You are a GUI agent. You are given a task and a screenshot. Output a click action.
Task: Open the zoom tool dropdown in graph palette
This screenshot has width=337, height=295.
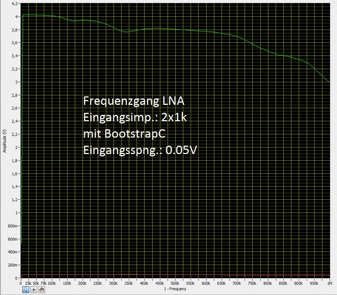(26, 290)
